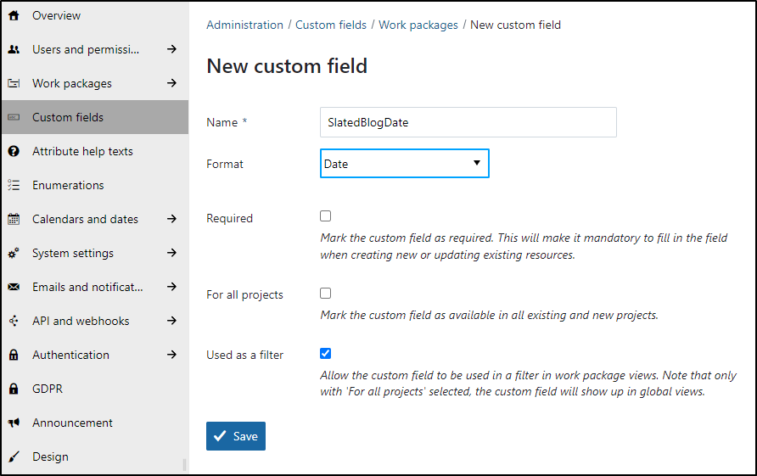
Task: Click the Enumerations list icon
Action: pos(14,185)
